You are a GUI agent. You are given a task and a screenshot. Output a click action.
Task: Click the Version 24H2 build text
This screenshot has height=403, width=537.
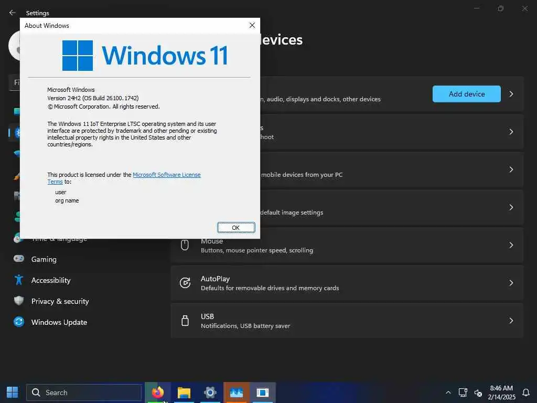coord(93,98)
